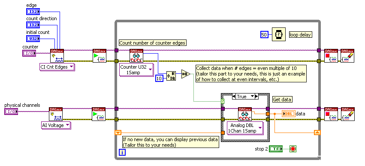Select the physical channels I/O terminal
Viewport: 365px width, 166px height.
click(x=11, y=112)
